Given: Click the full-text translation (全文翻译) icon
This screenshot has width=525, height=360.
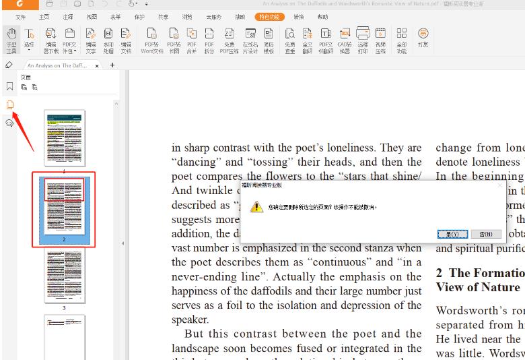Looking at the screenshot, I should [308, 39].
